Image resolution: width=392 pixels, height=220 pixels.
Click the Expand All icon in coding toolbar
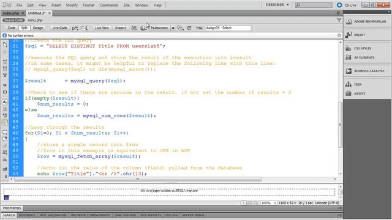point(5,75)
